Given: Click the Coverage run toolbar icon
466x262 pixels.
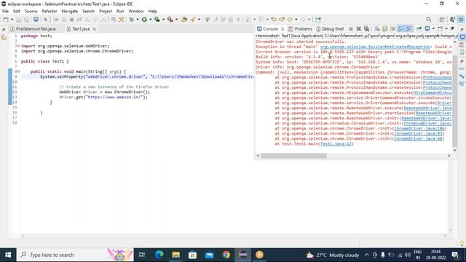Looking at the screenshot, I should click(157, 20).
